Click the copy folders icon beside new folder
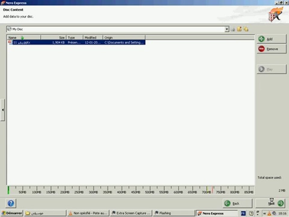Viewport: 289px width, 217px height. pyautogui.click(x=246, y=29)
